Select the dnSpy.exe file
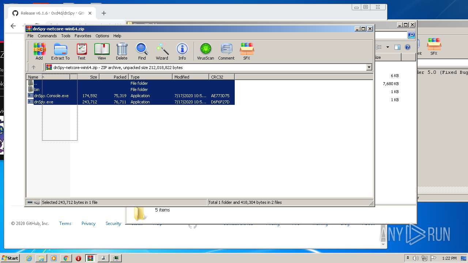The width and height of the screenshot is (468, 263). [x=131, y=102]
